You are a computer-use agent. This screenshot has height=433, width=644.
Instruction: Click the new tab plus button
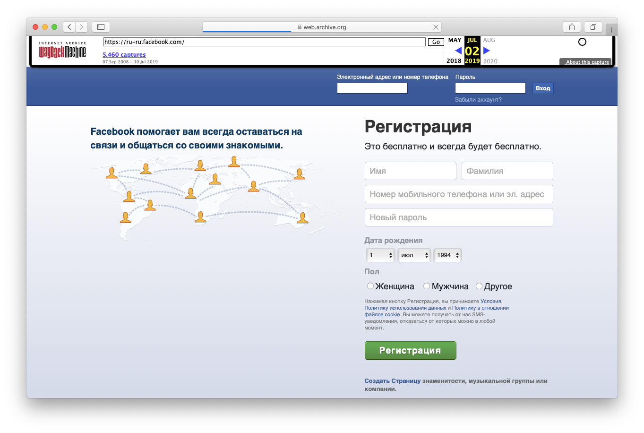pyautogui.click(x=611, y=30)
